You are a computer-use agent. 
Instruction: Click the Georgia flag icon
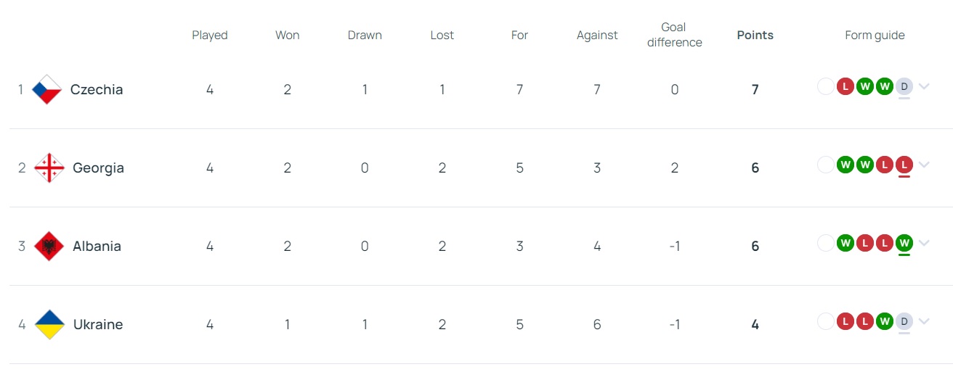(49, 168)
